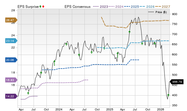This screenshot has height=111, width=187.
Task: Click the Jul label between 2024 and 2025
Action: tap(84, 109)
